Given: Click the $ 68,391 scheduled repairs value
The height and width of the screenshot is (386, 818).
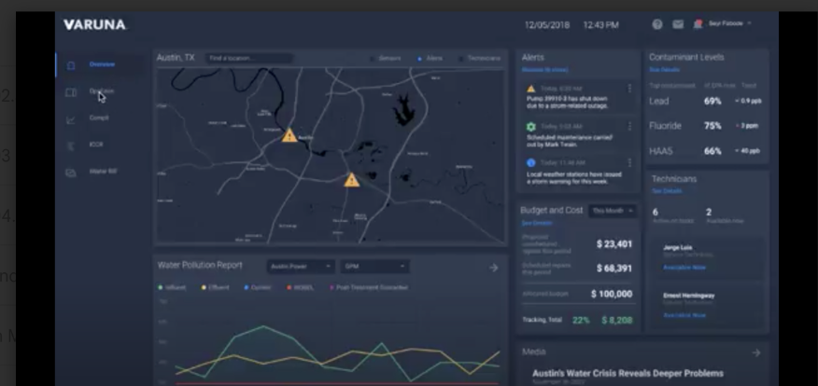Looking at the screenshot, I should (x=614, y=269).
